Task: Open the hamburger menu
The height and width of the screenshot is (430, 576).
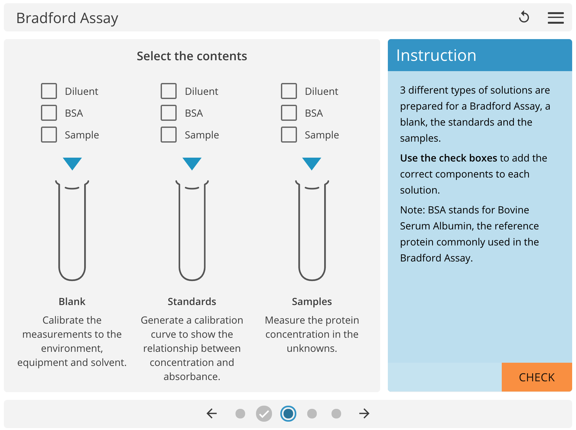Action: coord(556,18)
